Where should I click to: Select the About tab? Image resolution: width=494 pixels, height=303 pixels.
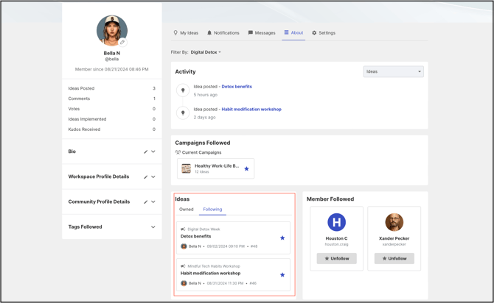click(x=293, y=32)
